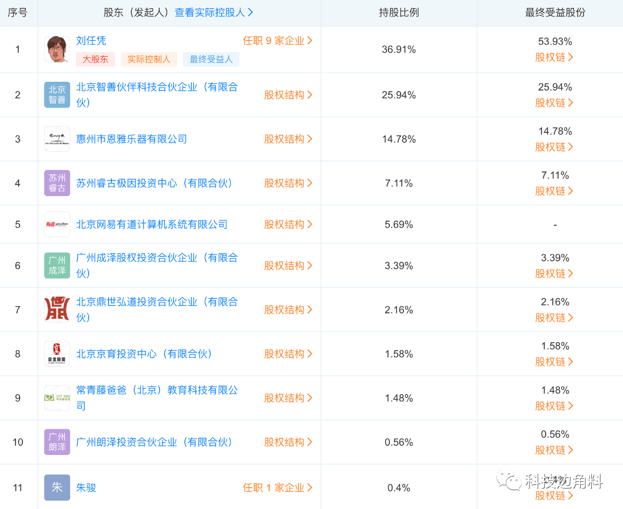623x509 pixels.
Task: Click the 实际控制人 tag
Action: coord(149,59)
